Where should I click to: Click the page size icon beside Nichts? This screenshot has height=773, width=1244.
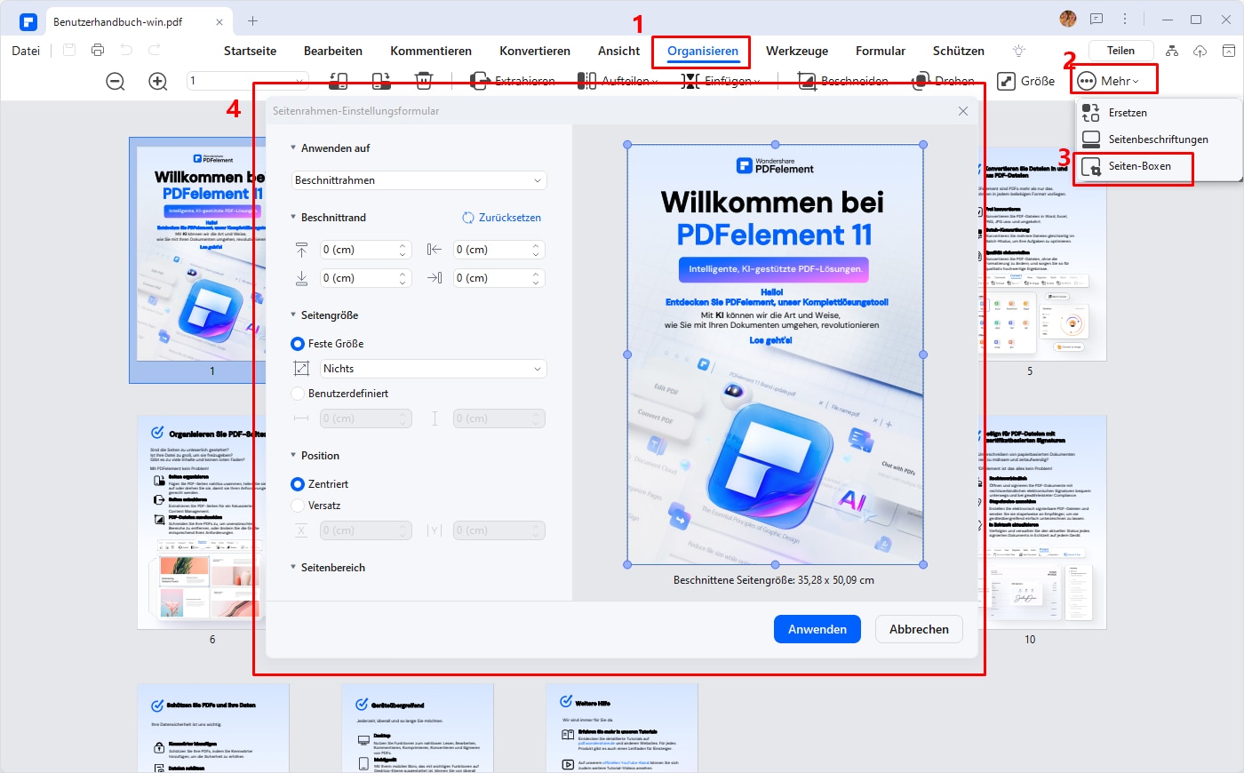[301, 369]
